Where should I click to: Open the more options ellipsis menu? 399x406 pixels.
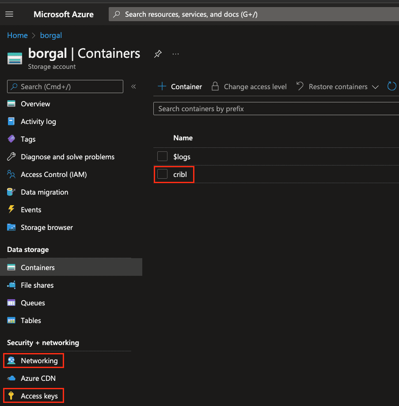click(x=176, y=54)
